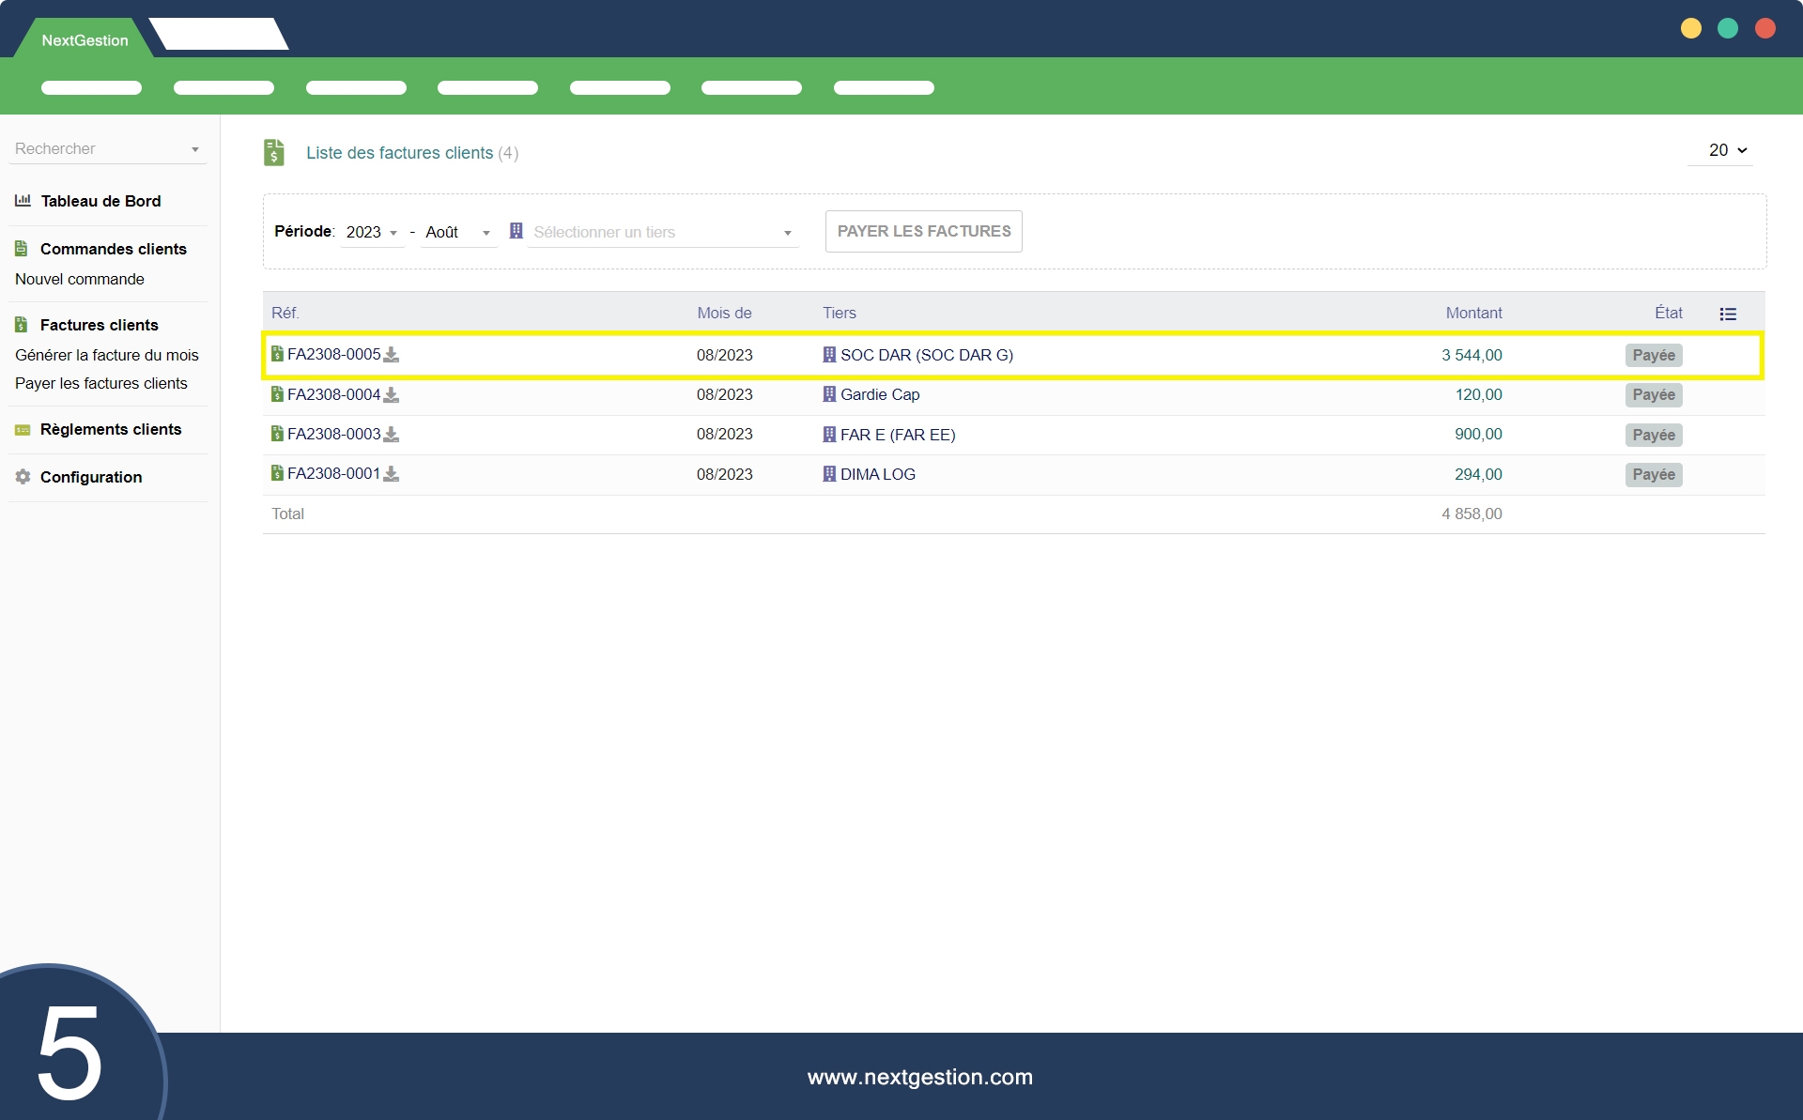Viewport: 1803px width, 1120px height.
Task: Click the Rechercher search field
Action: [99, 148]
